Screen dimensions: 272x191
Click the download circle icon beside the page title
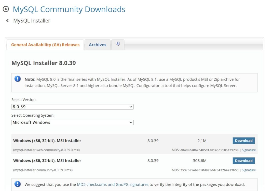6,9
